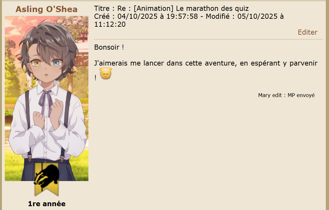Click the golden hair clip on avatar

[x=28, y=45]
